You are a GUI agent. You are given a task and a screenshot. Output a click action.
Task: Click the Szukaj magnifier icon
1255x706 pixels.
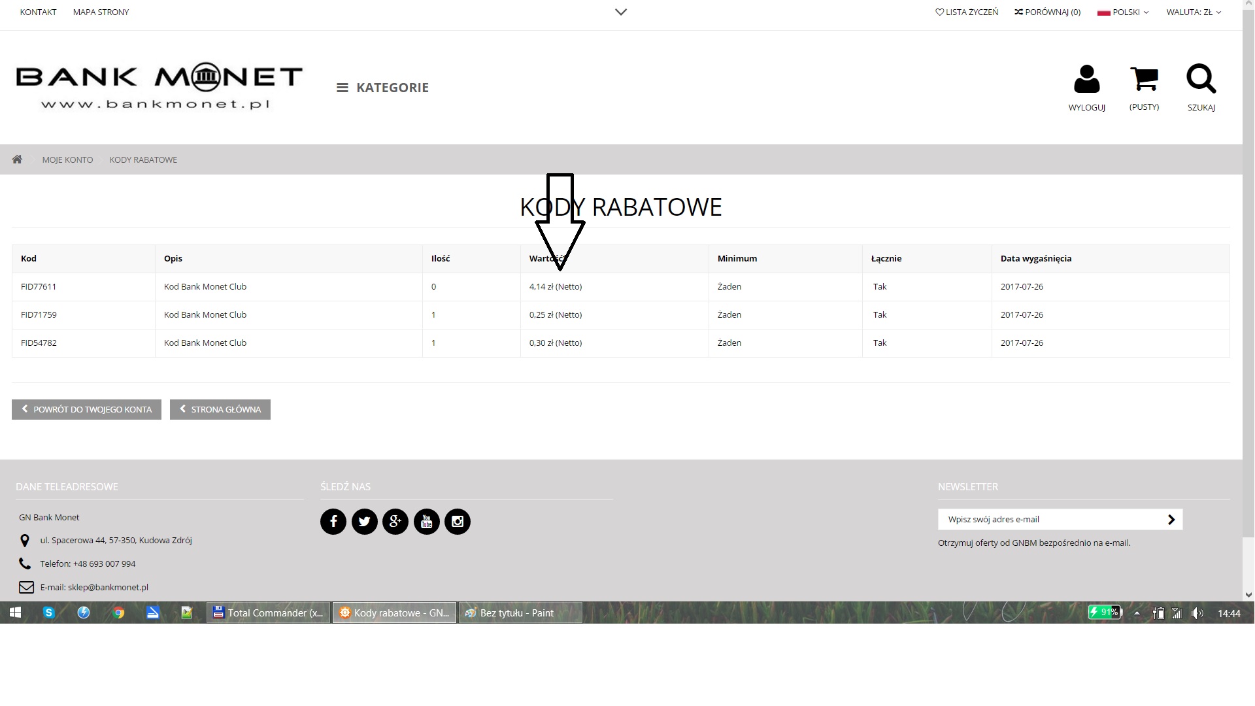click(1201, 80)
